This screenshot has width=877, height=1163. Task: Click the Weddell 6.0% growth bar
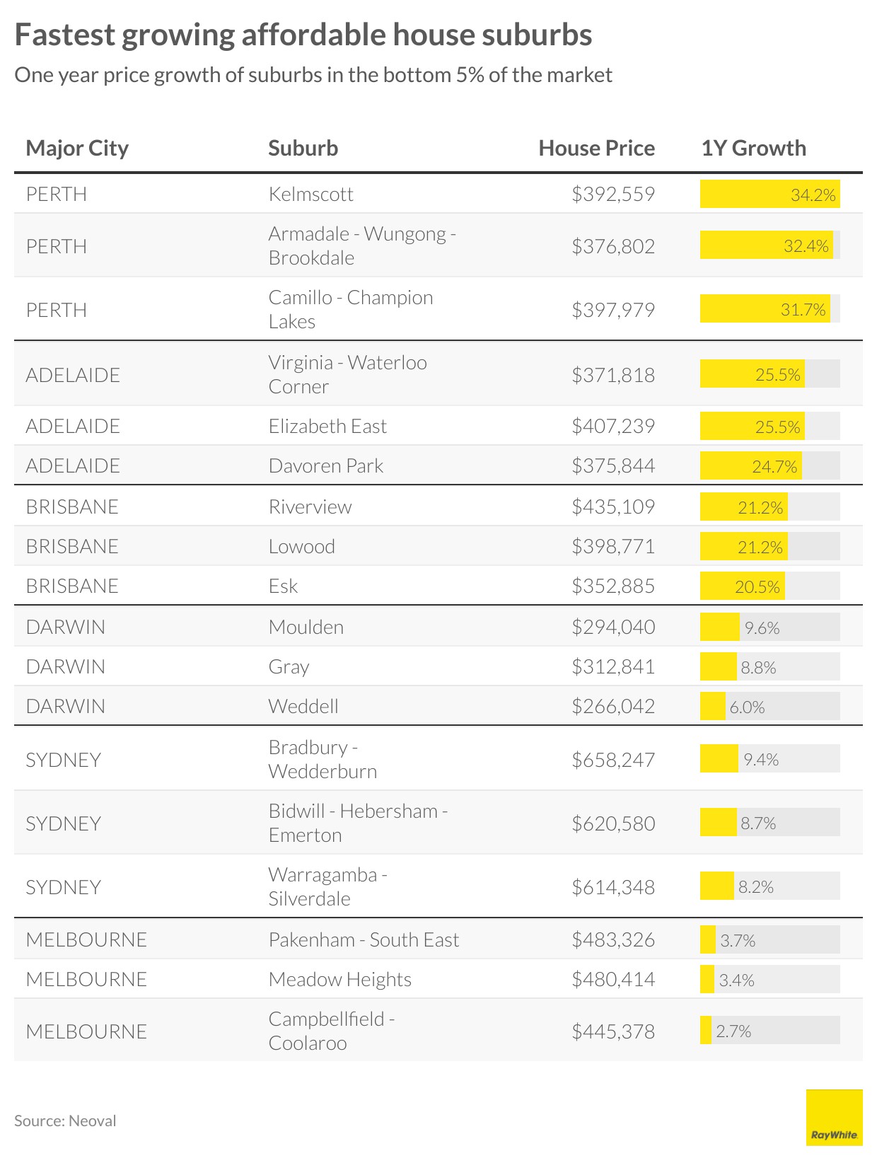pyautogui.click(x=713, y=706)
